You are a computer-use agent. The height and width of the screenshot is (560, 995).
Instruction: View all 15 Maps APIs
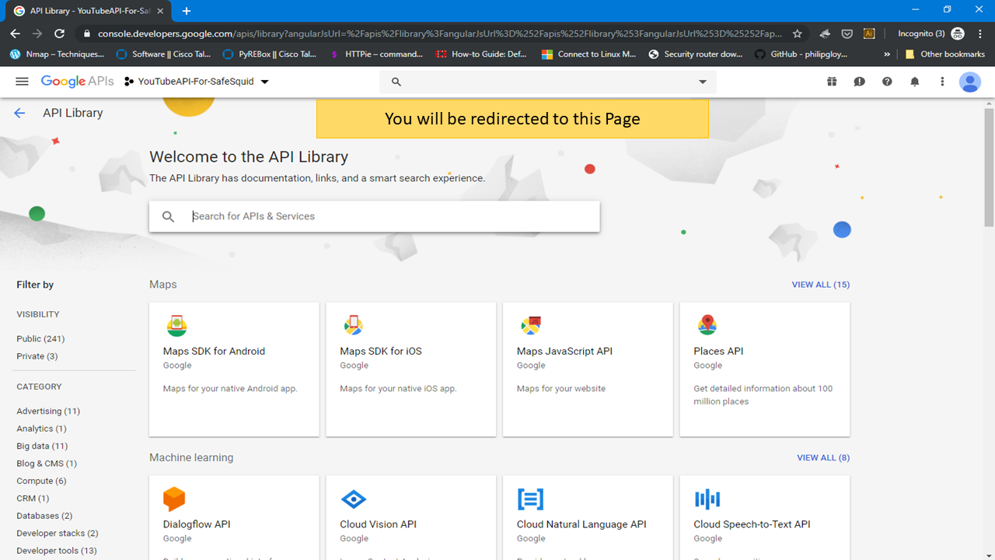click(x=820, y=285)
